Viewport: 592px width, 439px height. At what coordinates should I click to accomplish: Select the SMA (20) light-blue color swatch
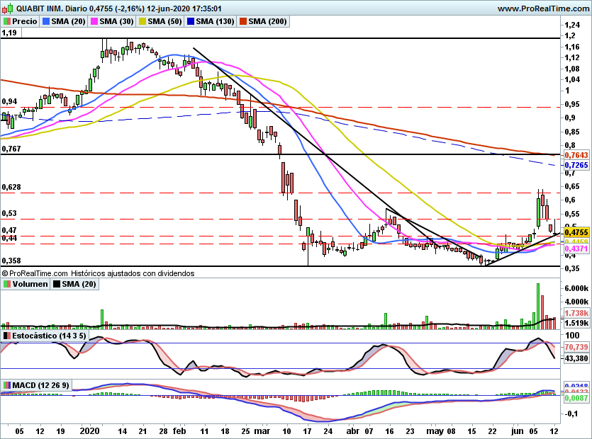coord(46,21)
